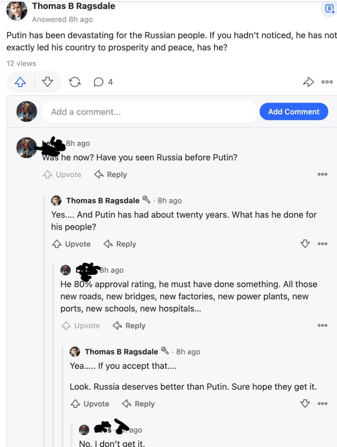337x447 pixels.
Task: Upvote the "Putin has had about twenty years" reply
Action: tap(71, 244)
